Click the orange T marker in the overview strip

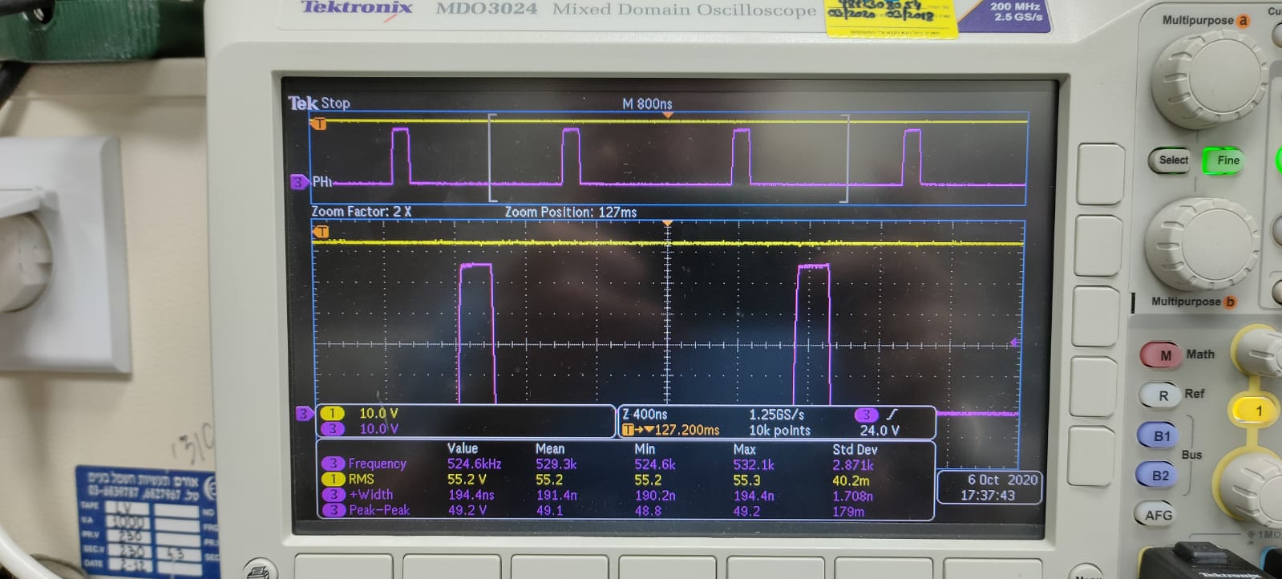pos(320,123)
